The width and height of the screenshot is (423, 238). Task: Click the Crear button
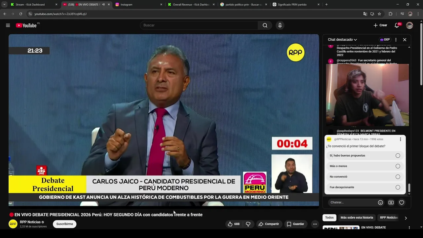tap(380, 25)
